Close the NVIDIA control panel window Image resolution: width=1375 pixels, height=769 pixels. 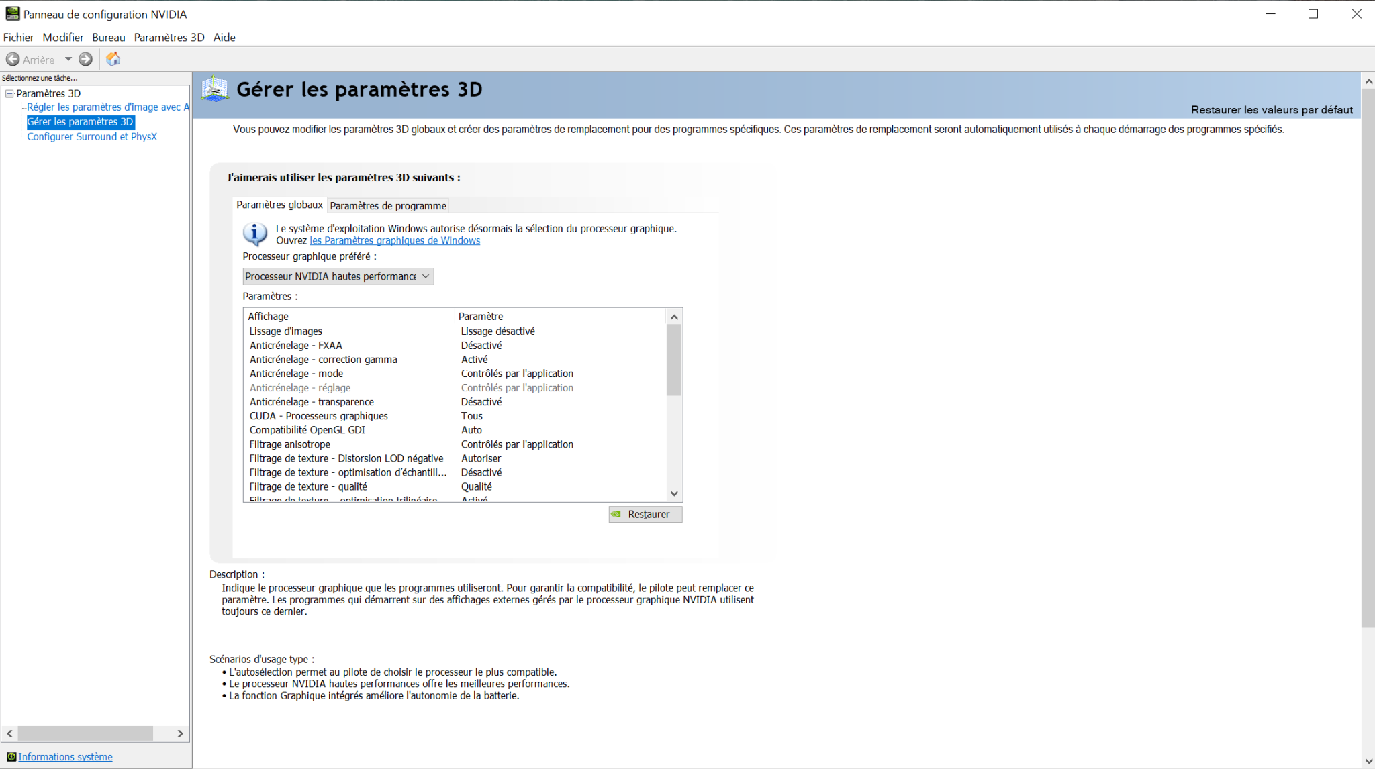pyautogui.click(x=1356, y=14)
